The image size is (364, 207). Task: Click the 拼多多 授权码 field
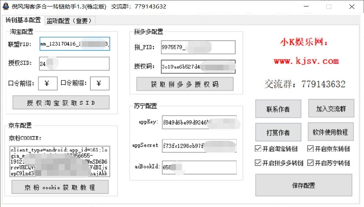coord(198,67)
